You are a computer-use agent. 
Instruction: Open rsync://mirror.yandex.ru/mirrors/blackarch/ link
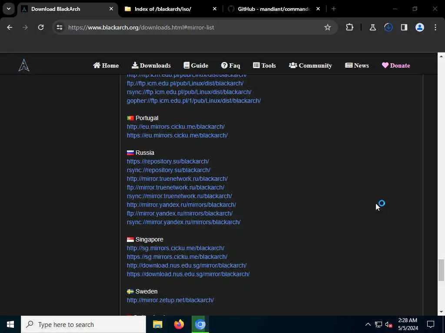pos(184,222)
